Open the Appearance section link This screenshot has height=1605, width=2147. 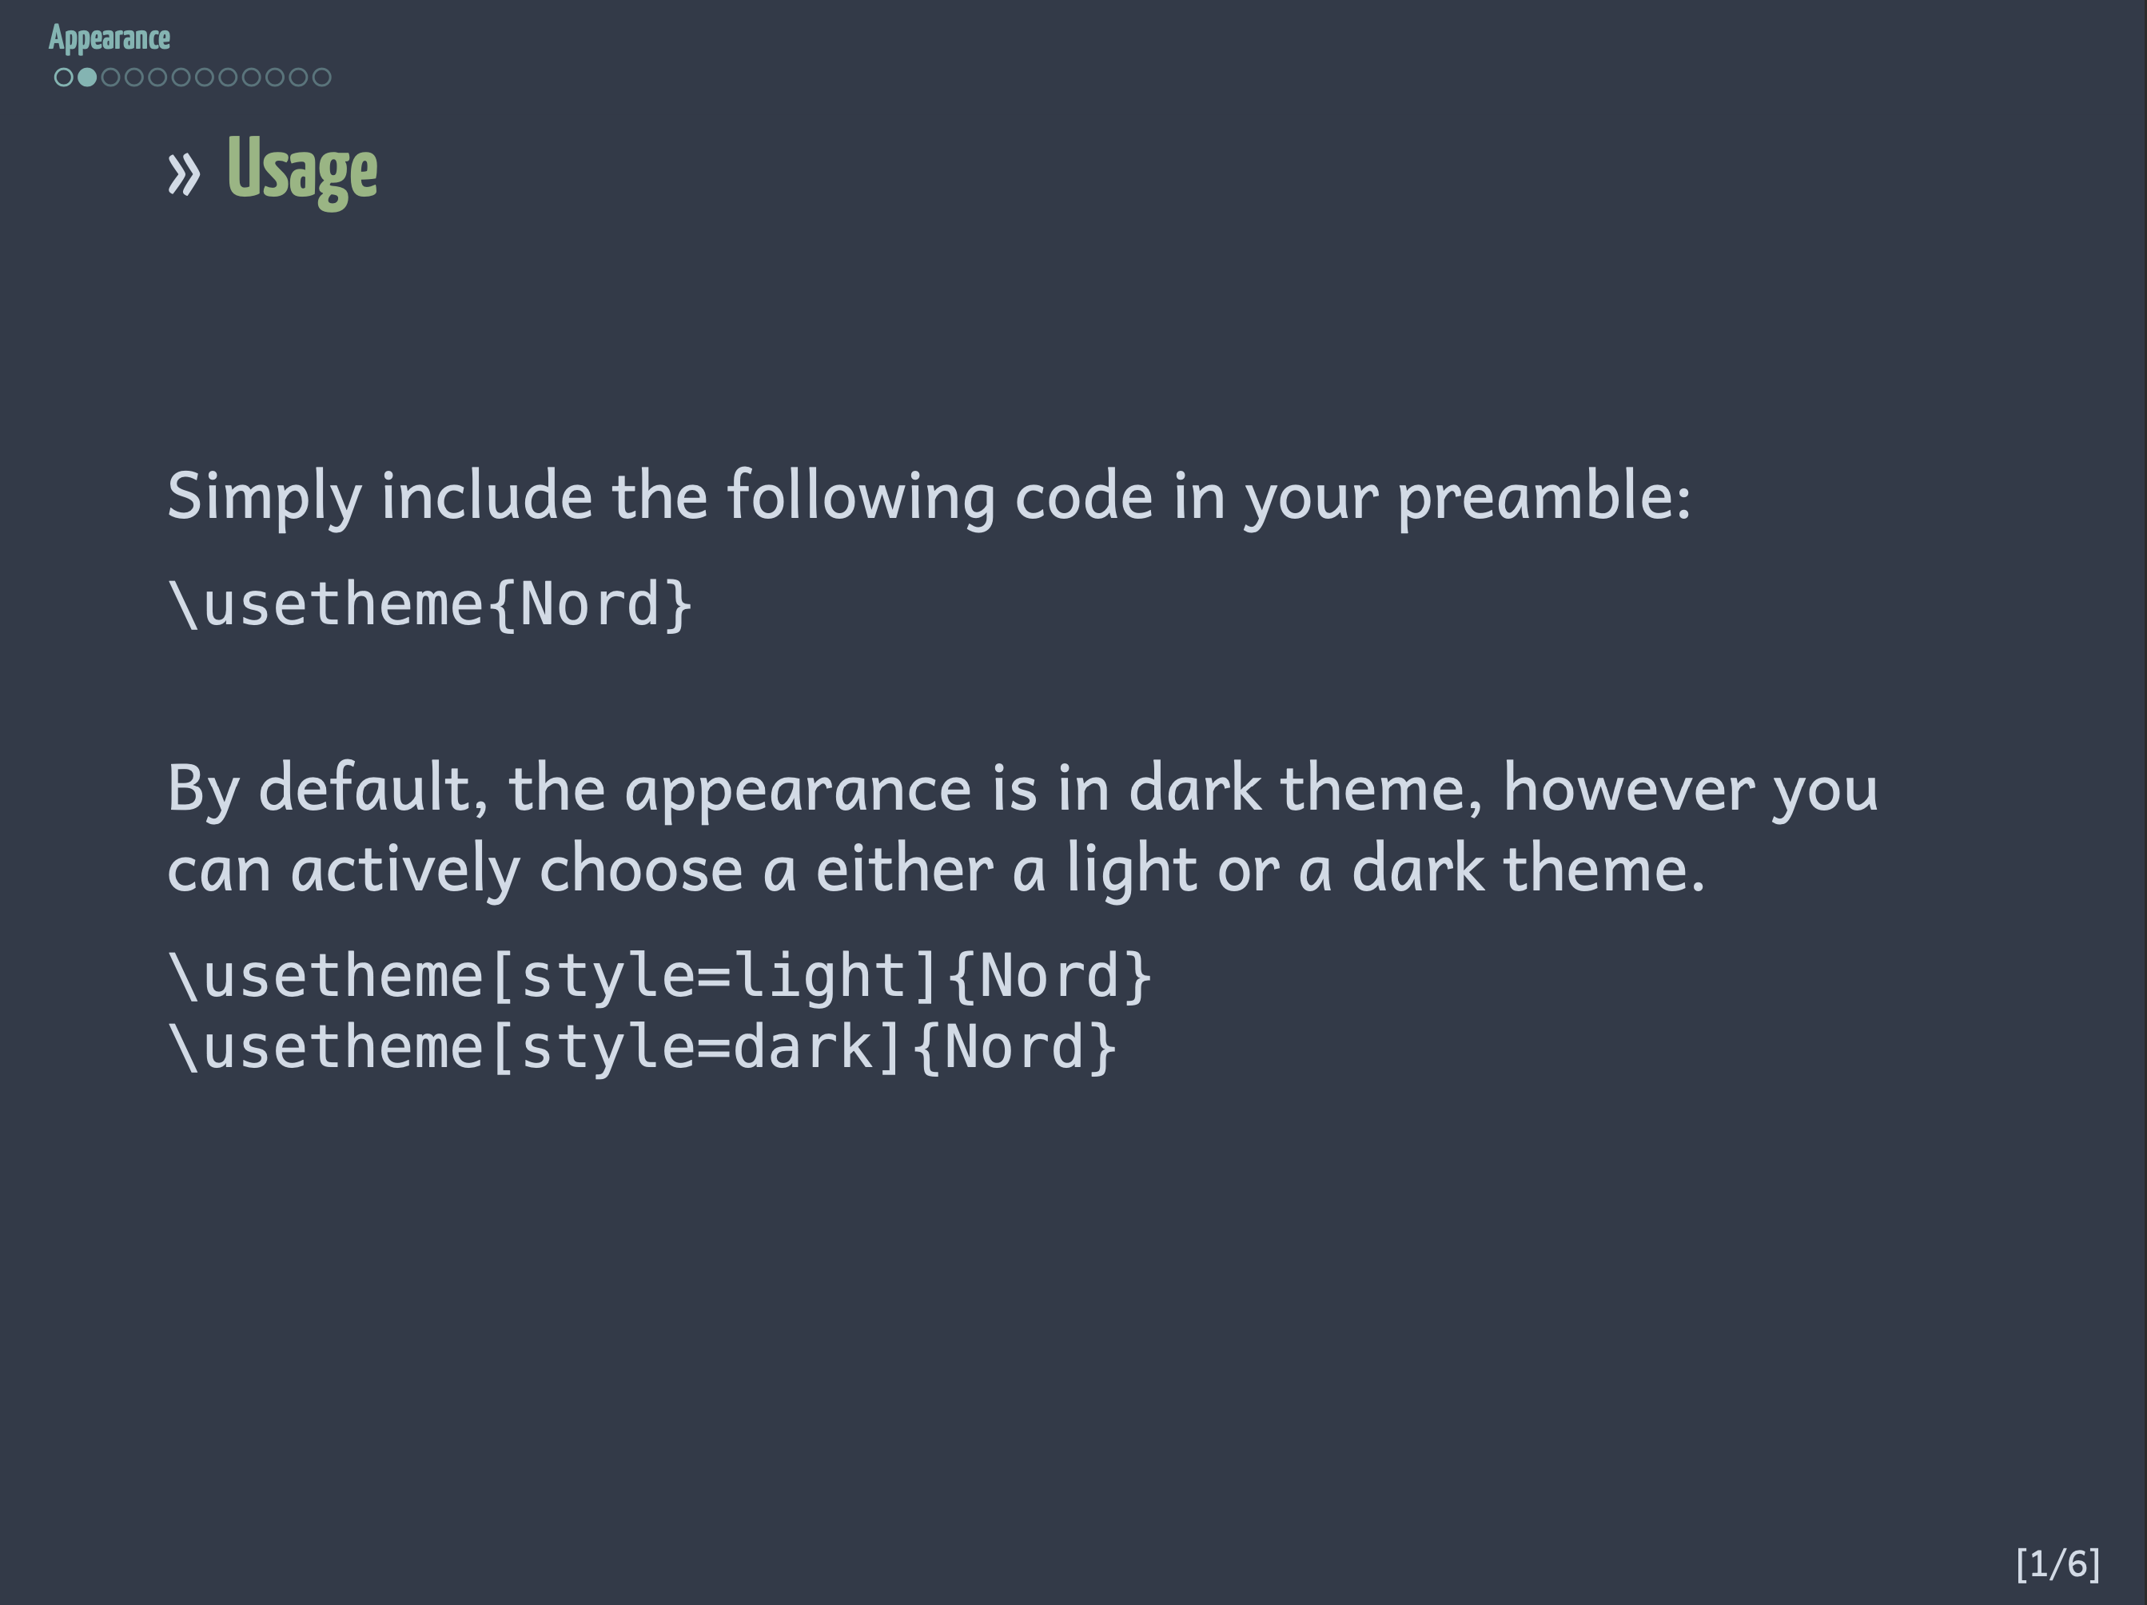109,38
